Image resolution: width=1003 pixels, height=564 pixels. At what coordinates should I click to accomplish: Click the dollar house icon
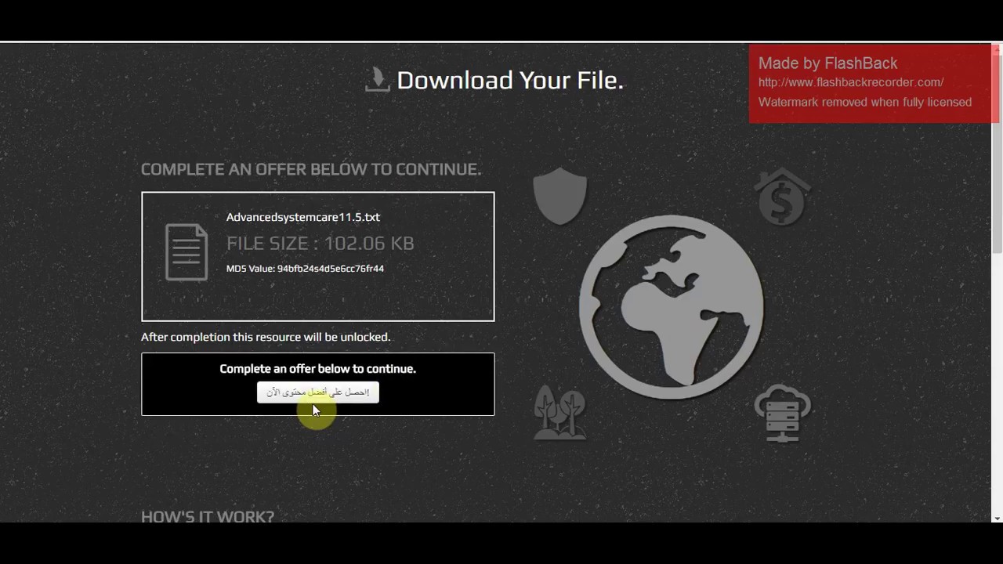tap(782, 197)
